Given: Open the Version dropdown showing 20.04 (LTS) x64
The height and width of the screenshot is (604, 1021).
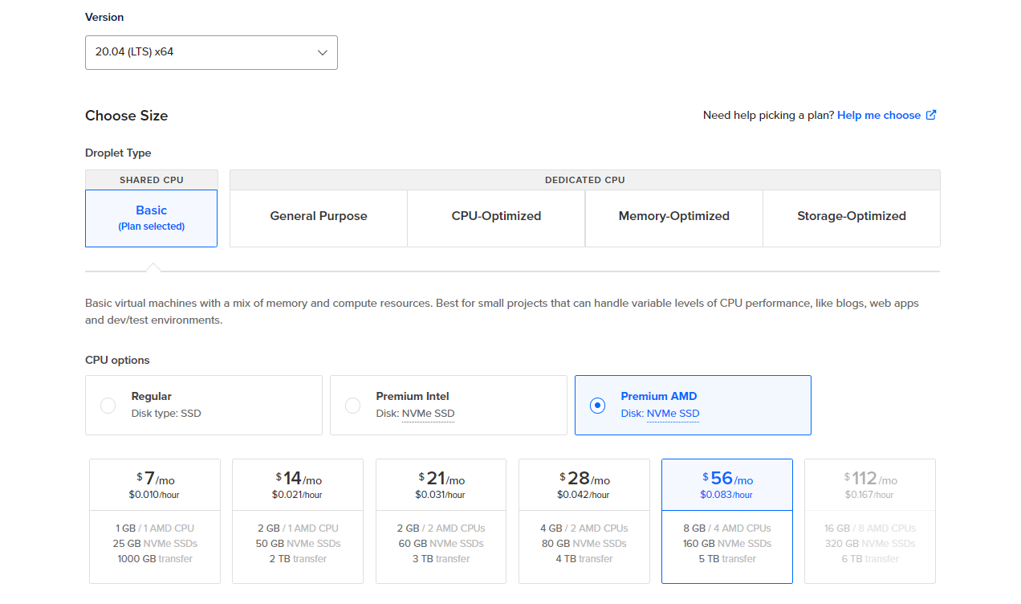Looking at the screenshot, I should pos(211,52).
